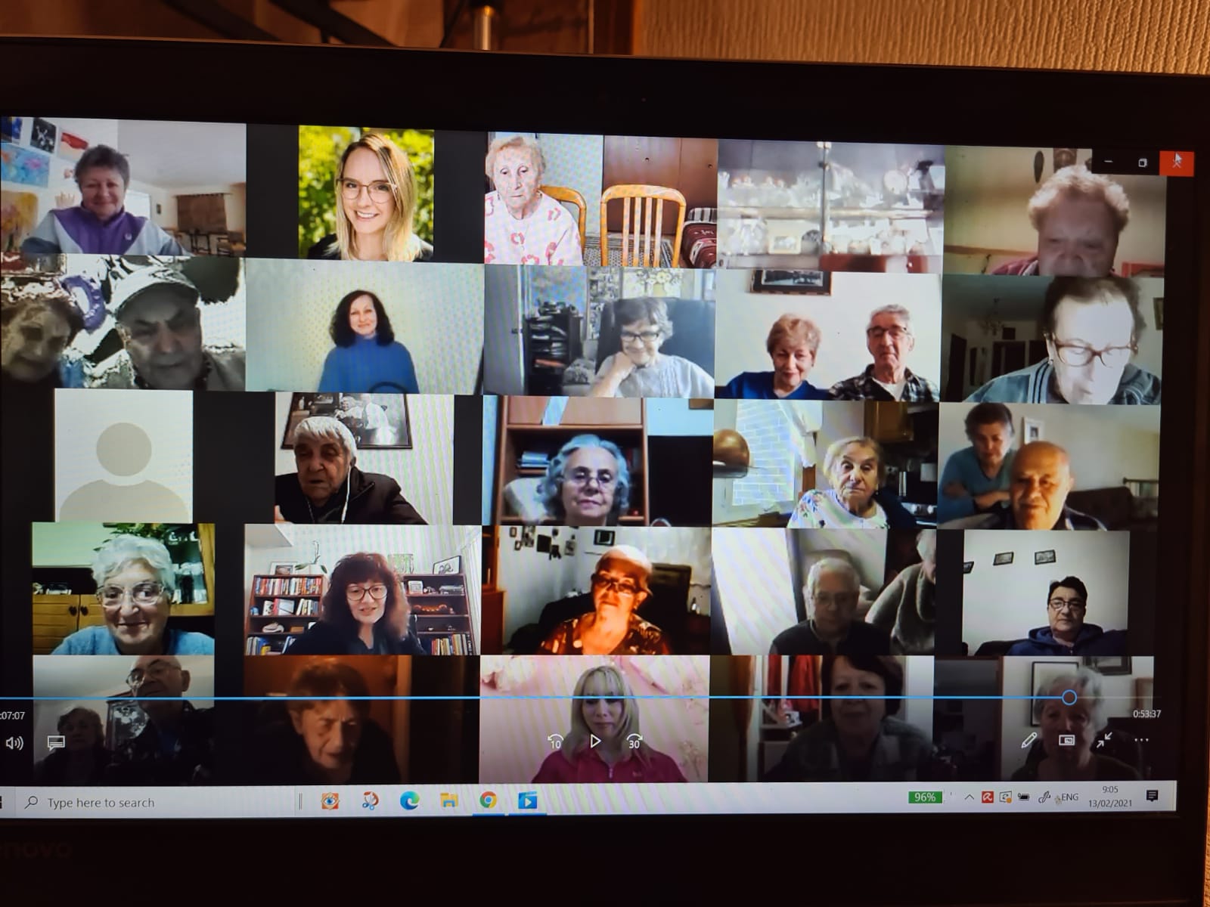Skip back 10 seconds
Image resolution: width=1210 pixels, height=907 pixels.
pos(555,741)
